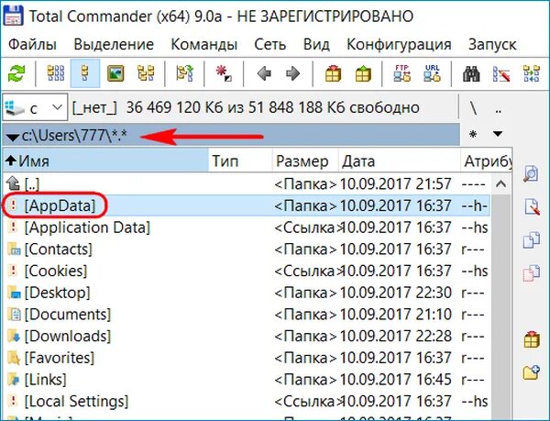Open file search binoculars icon

click(x=471, y=73)
